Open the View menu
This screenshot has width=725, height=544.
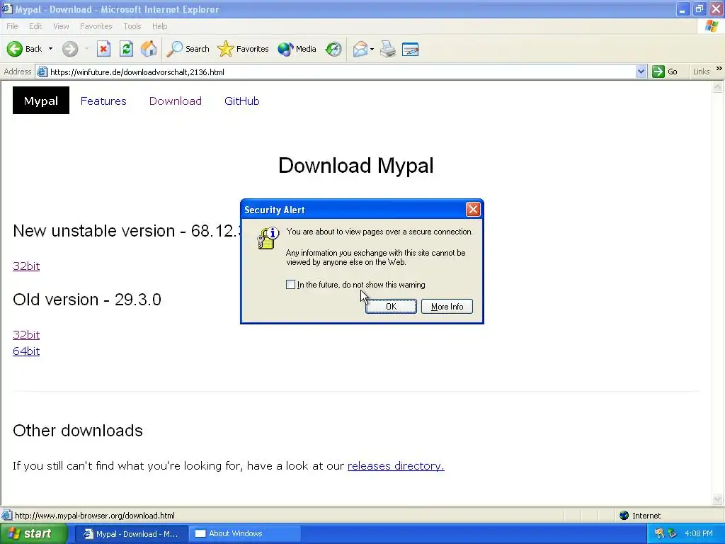point(61,26)
